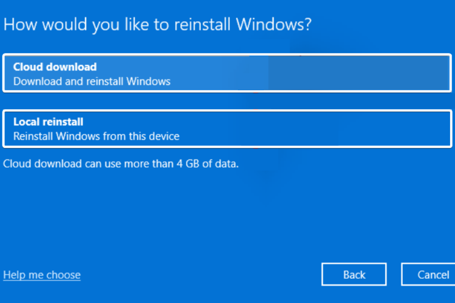Click the empty right side of Cloud download tile

tap(364, 73)
